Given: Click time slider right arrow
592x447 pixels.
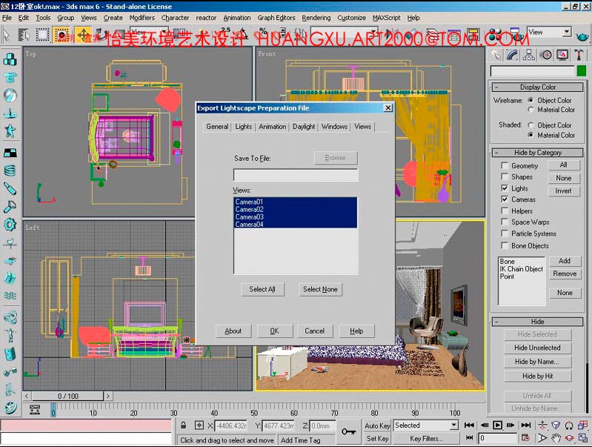Looking at the screenshot, I should pyautogui.click(x=108, y=396).
